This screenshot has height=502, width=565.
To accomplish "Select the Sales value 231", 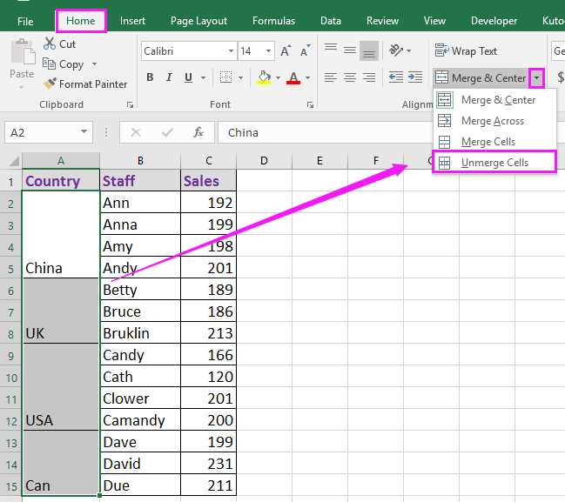I will click(x=208, y=463).
